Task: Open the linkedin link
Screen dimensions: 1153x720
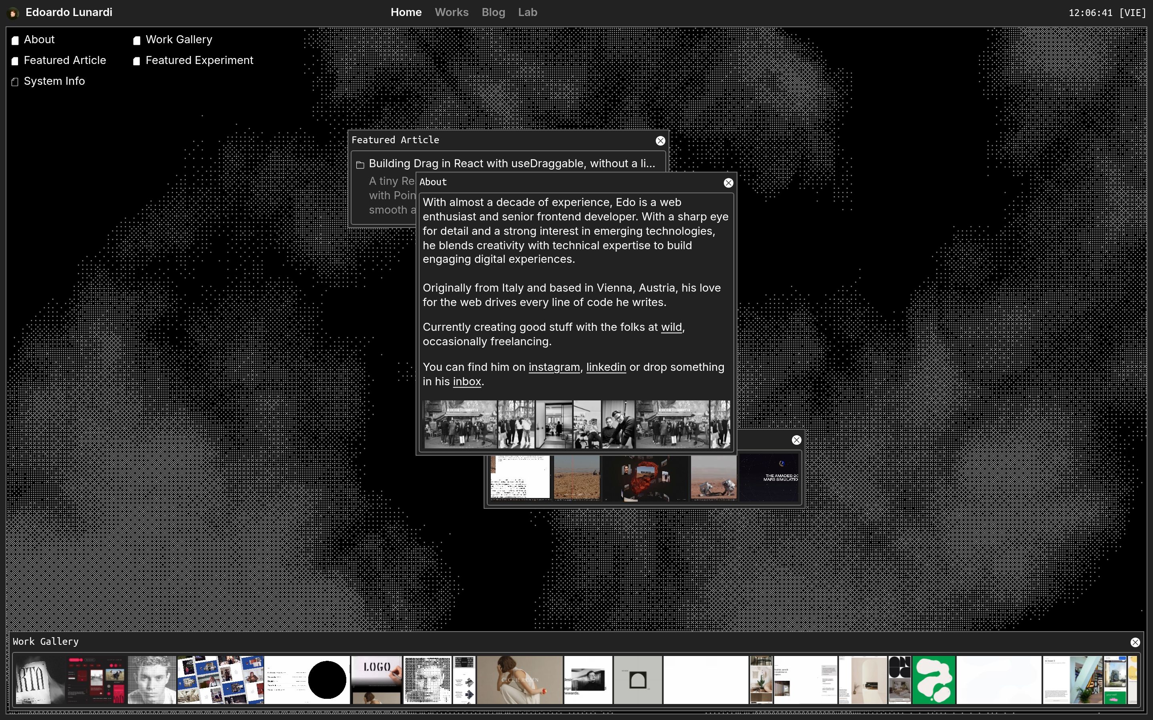Action: click(x=606, y=367)
